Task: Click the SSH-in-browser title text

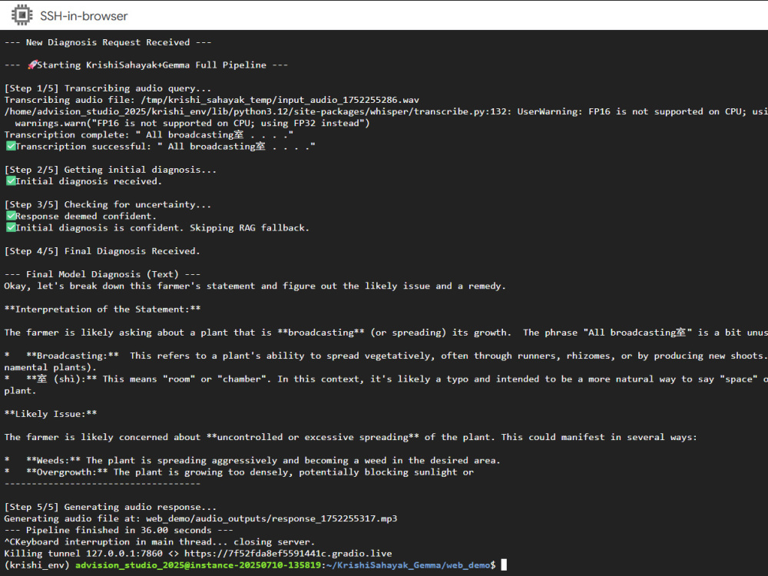Action: 84,16
